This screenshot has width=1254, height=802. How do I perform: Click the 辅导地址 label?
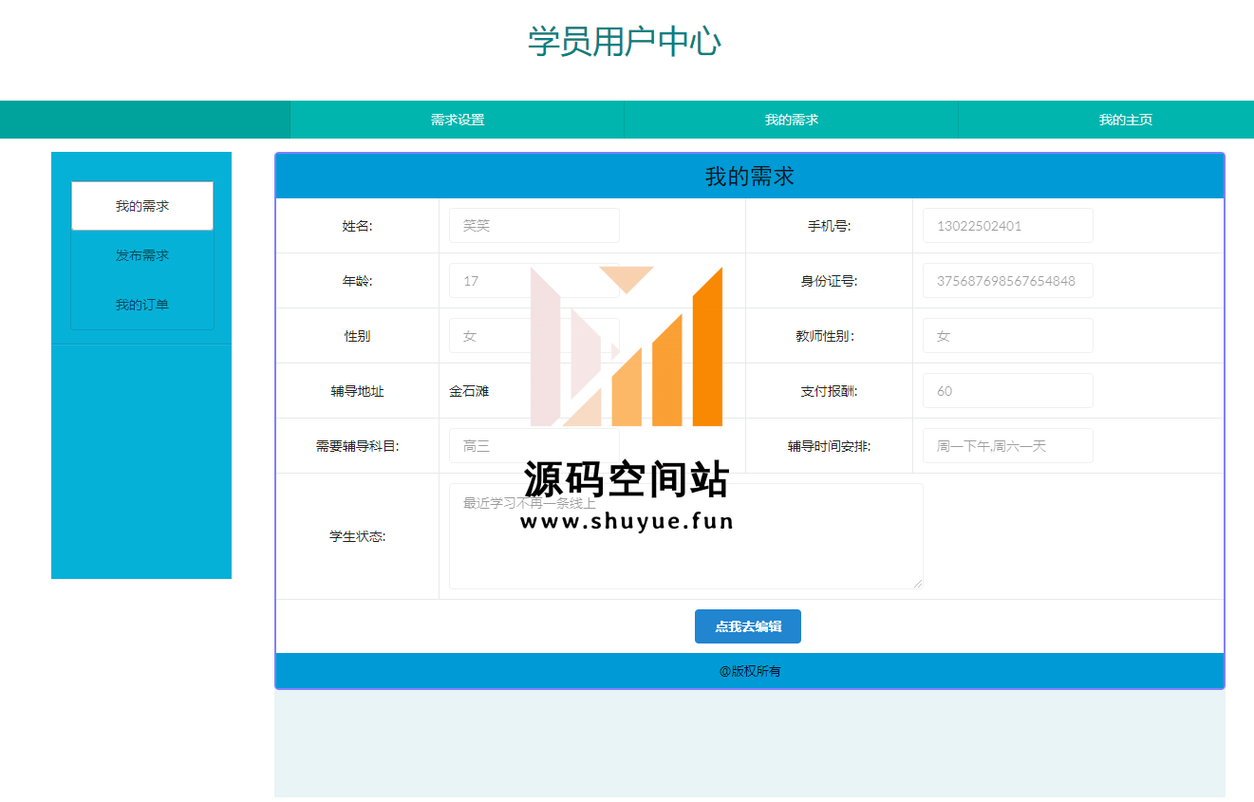pyautogui.click(x=358, y=391)
